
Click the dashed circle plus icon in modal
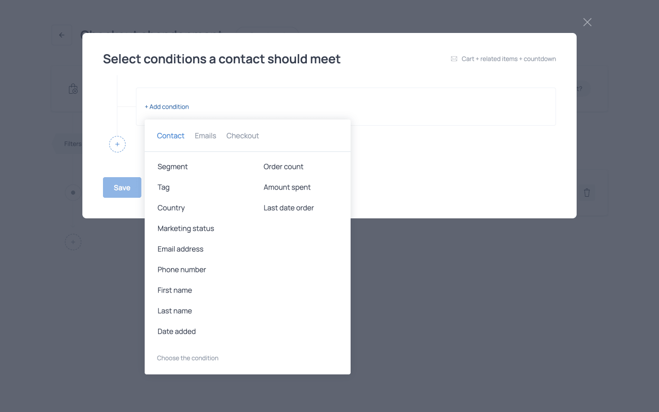[x=117, y=144]
